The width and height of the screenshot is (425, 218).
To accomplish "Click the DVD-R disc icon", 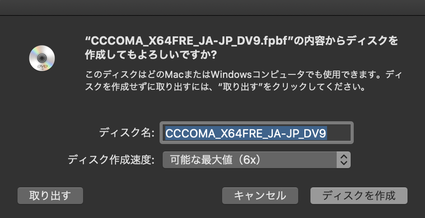I will tap(42, 58).
